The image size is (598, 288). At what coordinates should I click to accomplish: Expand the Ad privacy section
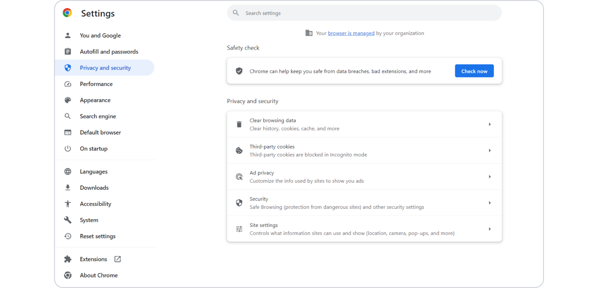pos(489,176)
